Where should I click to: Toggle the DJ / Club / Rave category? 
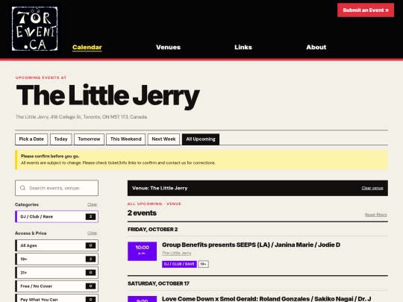57,216
